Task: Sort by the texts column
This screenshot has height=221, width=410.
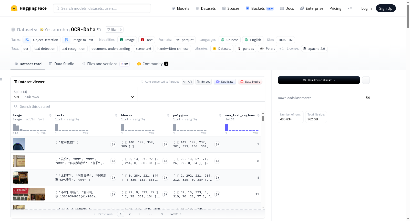Action: click(x=116, y=115)
